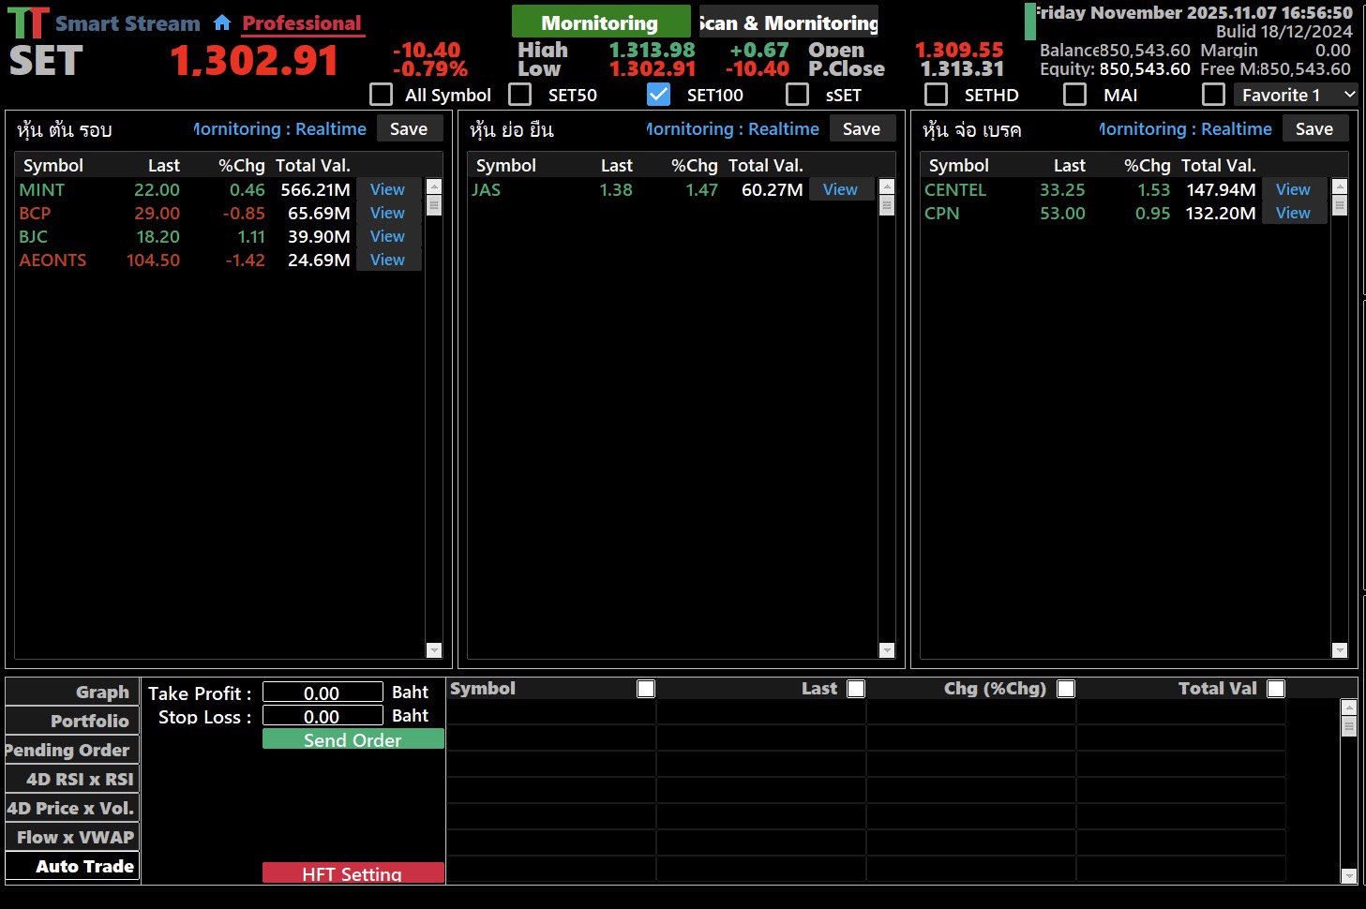Image resolution: width=1366 pixels, height=909 pixels.
Task: Switch to Scan & Mornitoring tab
Action: pyautogui.click(x=788, y=22)
